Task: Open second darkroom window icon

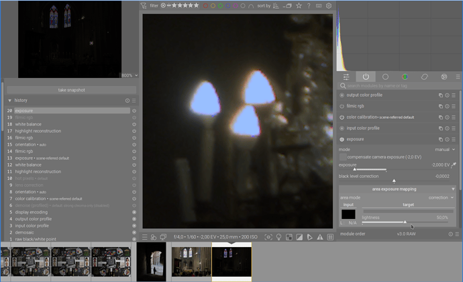Action: pyautogui.click(x=163, y=237)
